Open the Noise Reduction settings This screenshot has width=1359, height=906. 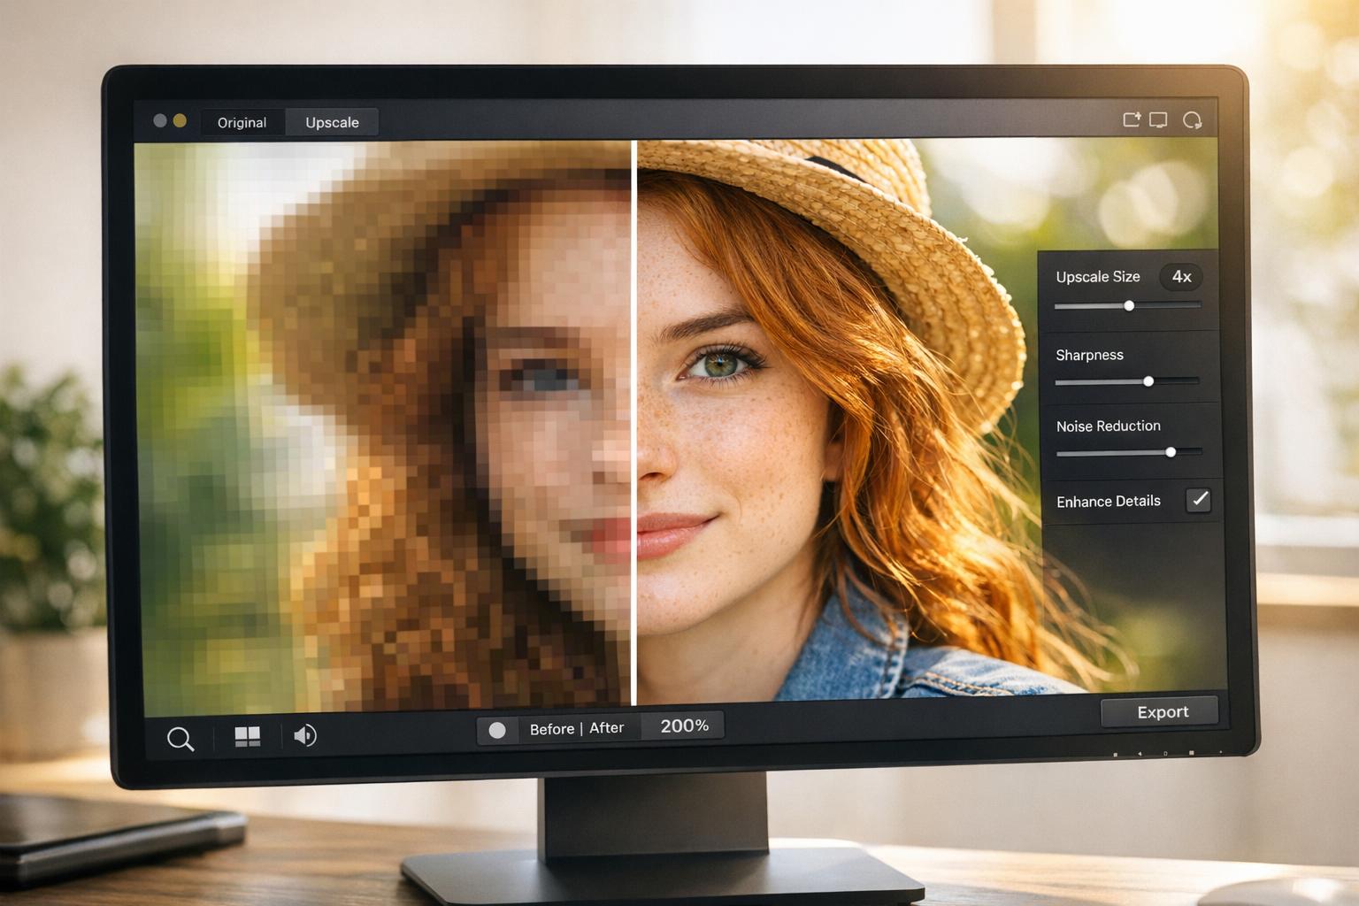pos(1108,426)
